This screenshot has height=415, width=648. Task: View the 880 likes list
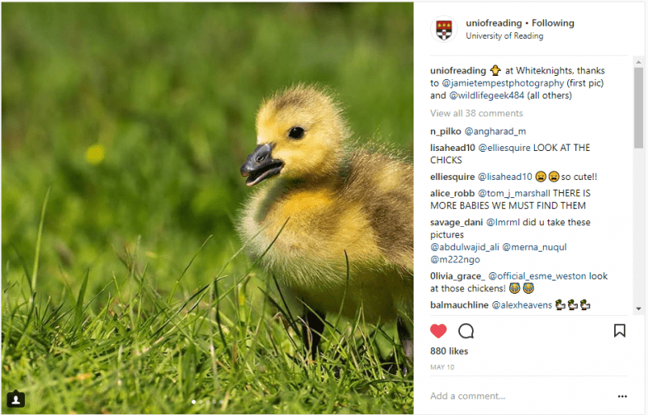tap(449, 351)
